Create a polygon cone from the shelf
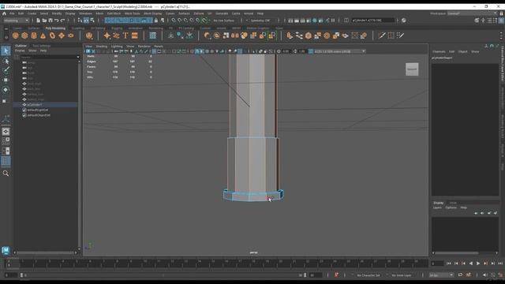Viewport: 505px width, 284px height. coord(43,35)
